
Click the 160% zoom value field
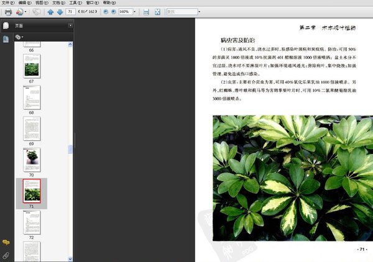click(126, 12)
